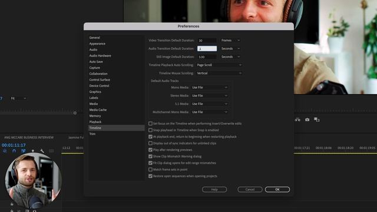Click Cancel in Preferences dialog
The height and width of the screenshot is (212, 377).
point(250,190)
